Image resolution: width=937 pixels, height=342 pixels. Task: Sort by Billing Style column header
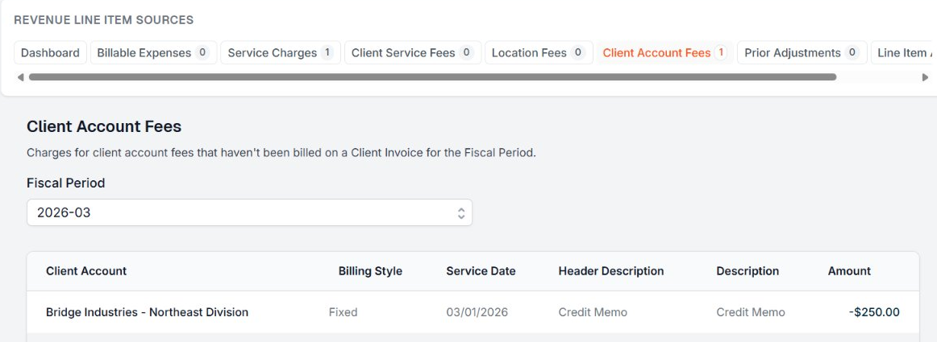coord(370,271)
